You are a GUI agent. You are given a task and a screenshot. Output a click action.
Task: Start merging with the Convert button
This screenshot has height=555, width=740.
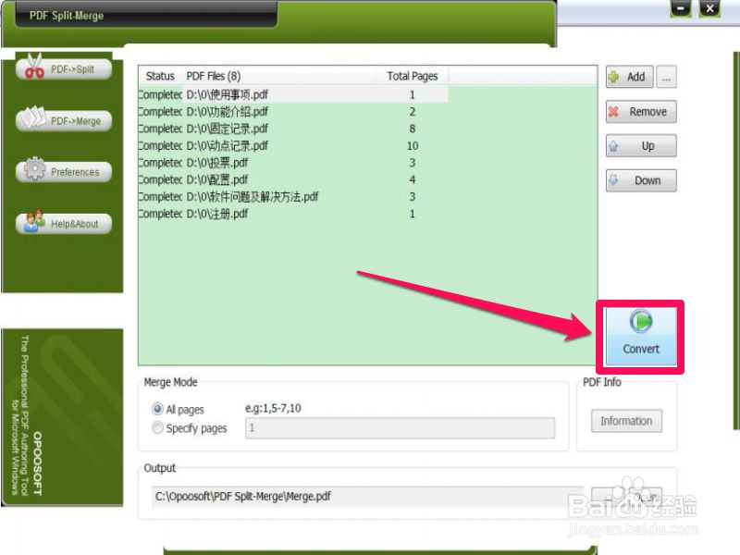coord(641,337)
